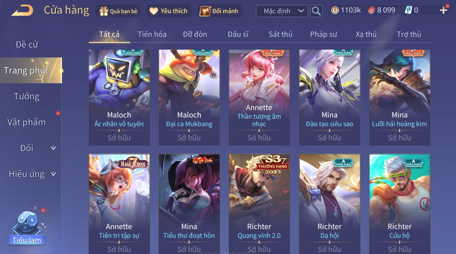Switch to the Pháp sư tab
456x254 pixels.
(323, 34)
